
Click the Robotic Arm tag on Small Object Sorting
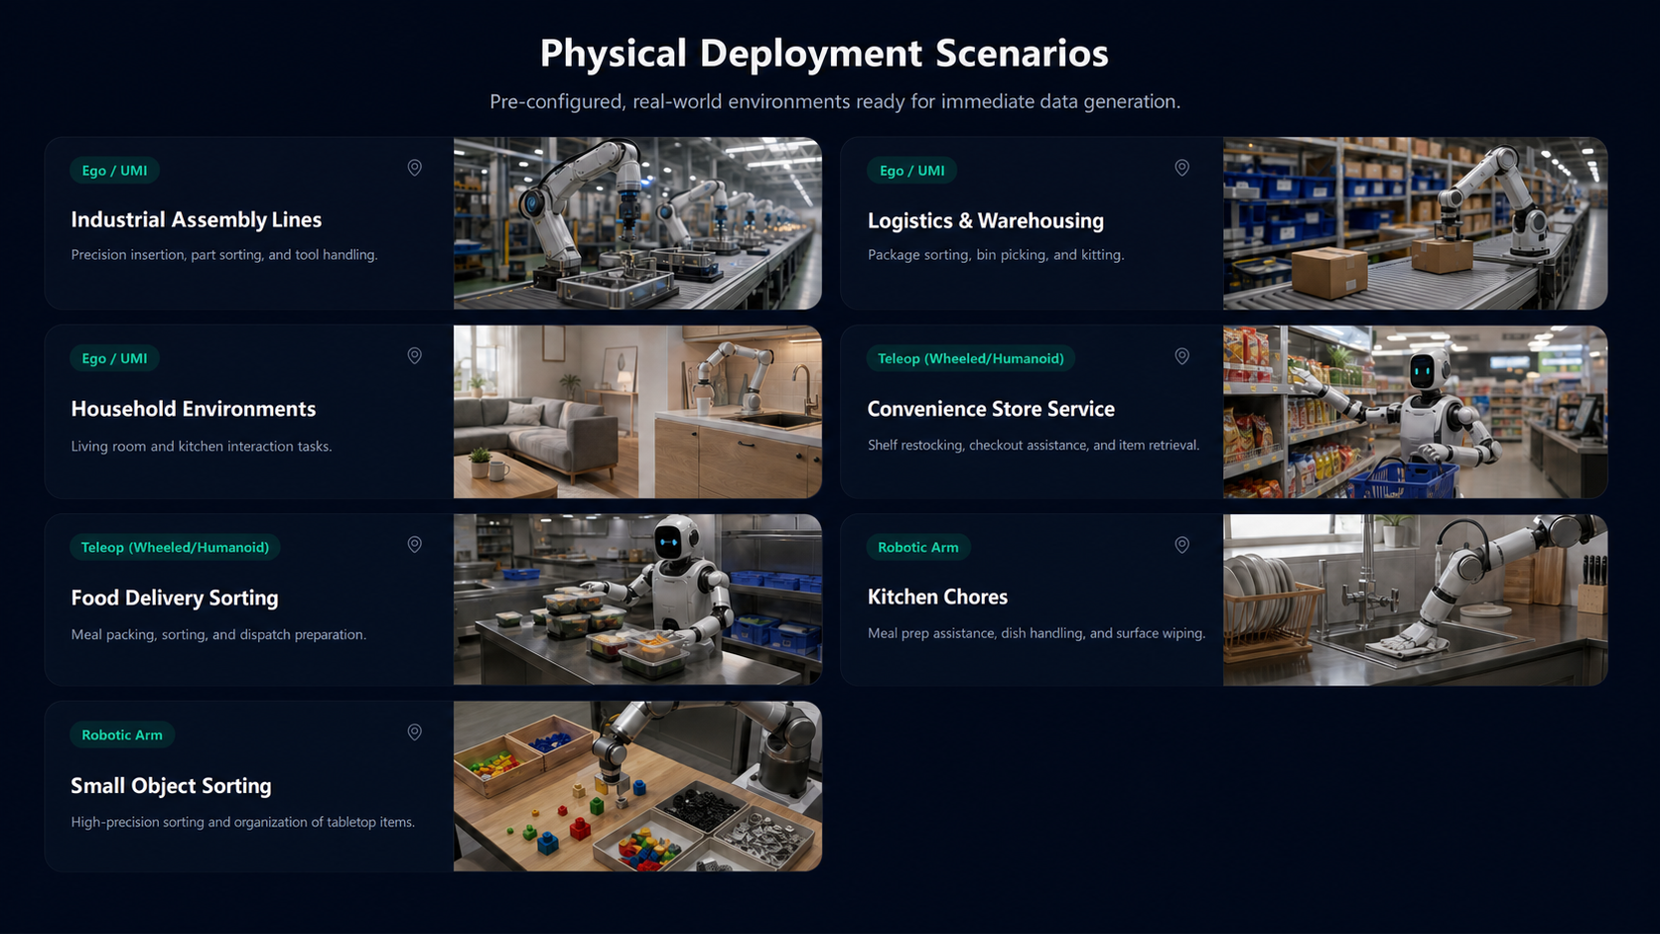click(x=122, y=734)
